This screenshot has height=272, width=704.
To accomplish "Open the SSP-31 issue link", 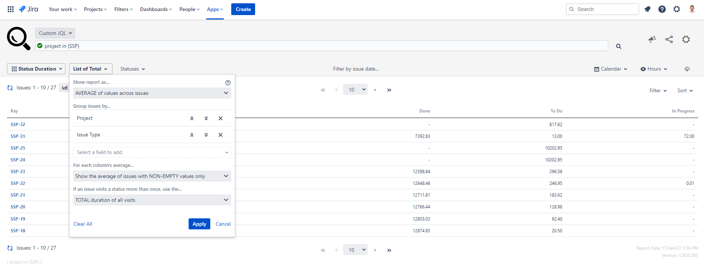I will pyautogui.click(x=18, y=136).
